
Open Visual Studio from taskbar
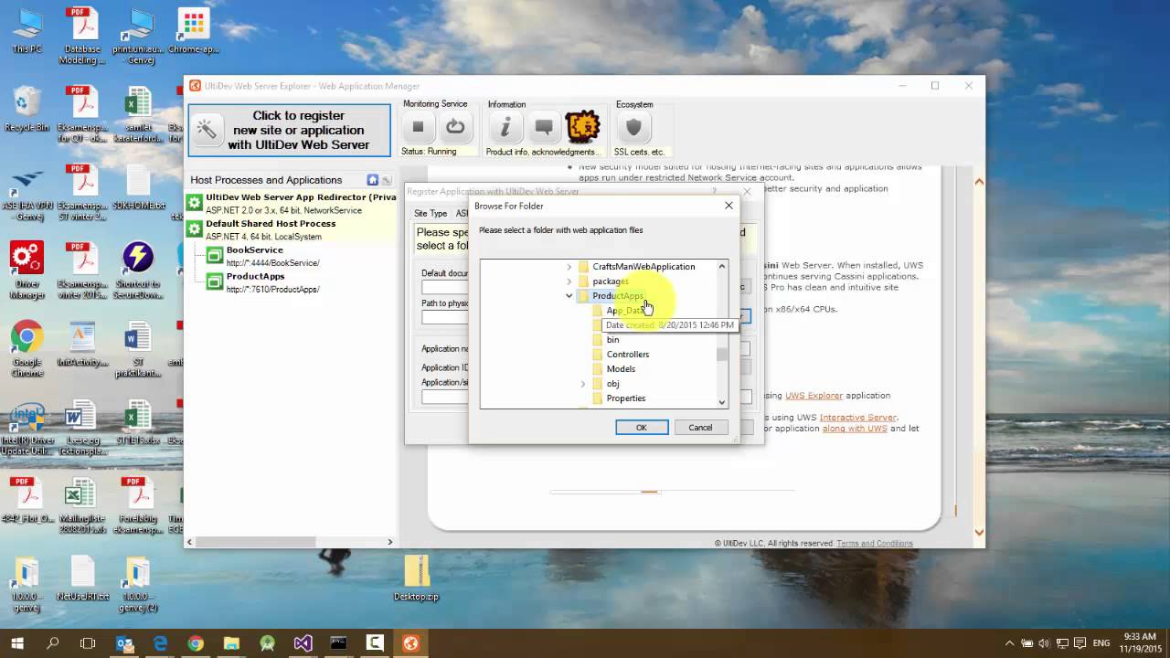[303, 643]
